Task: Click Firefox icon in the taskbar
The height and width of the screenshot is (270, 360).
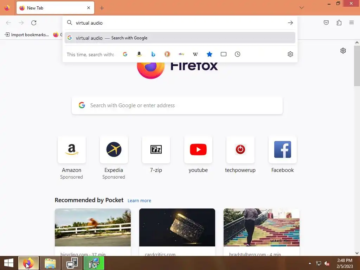Action: click(28, 263)
